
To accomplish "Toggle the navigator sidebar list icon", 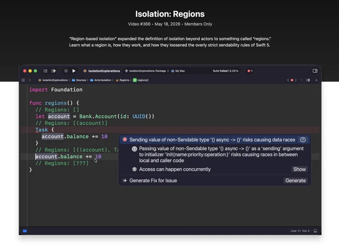I will pyautogui.click(x=45, y=71).
